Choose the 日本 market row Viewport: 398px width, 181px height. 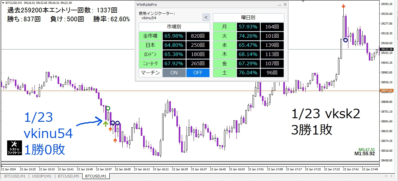pos(150,45)
